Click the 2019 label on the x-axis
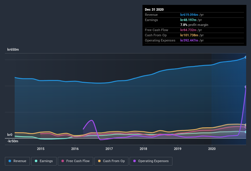251x171 pixels. coord(178,149)
